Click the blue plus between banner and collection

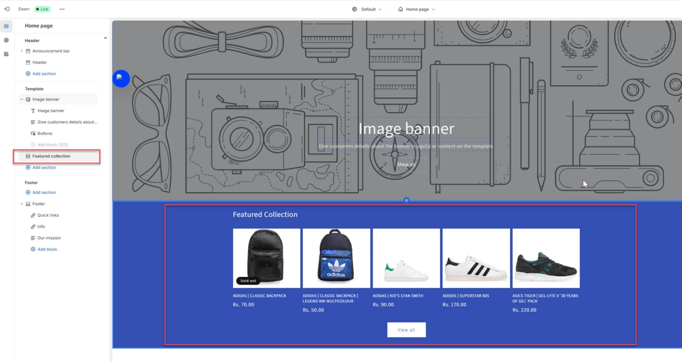406,200
